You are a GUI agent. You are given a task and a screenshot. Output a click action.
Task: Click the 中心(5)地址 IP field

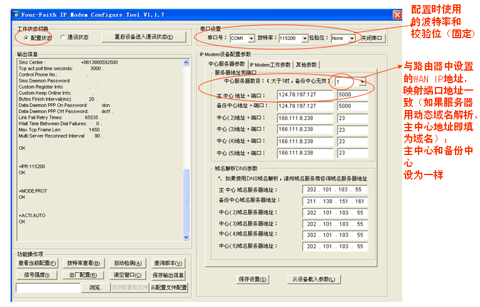pyautogui.click(x=305, y=153)
